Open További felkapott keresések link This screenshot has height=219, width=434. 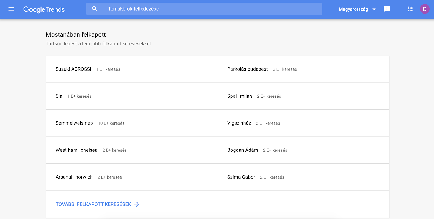point(93,204)
